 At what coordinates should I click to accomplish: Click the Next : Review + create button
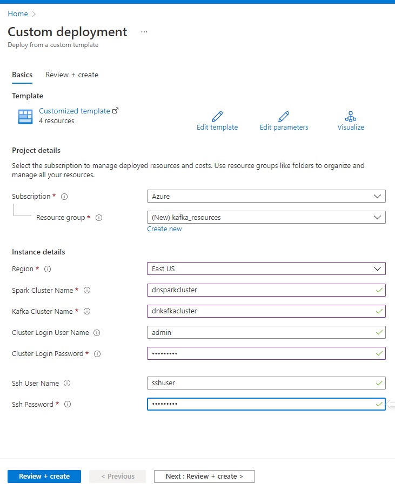(204, 476)
